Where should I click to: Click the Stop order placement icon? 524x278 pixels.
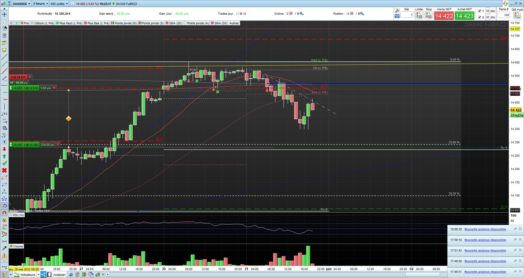tap(428, 16)
